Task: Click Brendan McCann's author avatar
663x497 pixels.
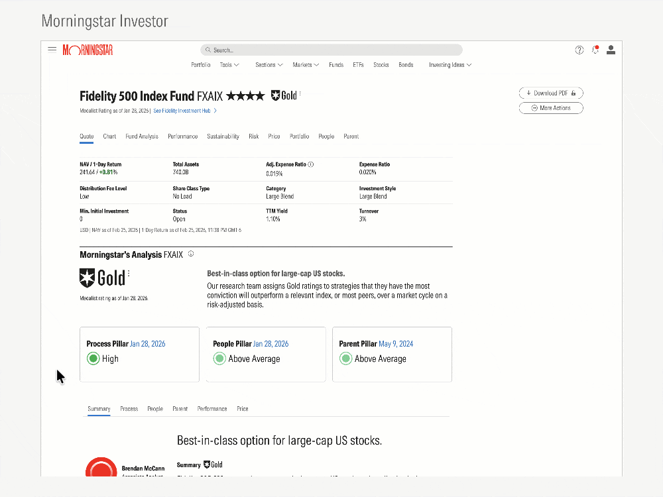Action: click(101, 467)
